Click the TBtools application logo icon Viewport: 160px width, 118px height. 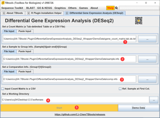pyautogui.click(x=3, y=3)
